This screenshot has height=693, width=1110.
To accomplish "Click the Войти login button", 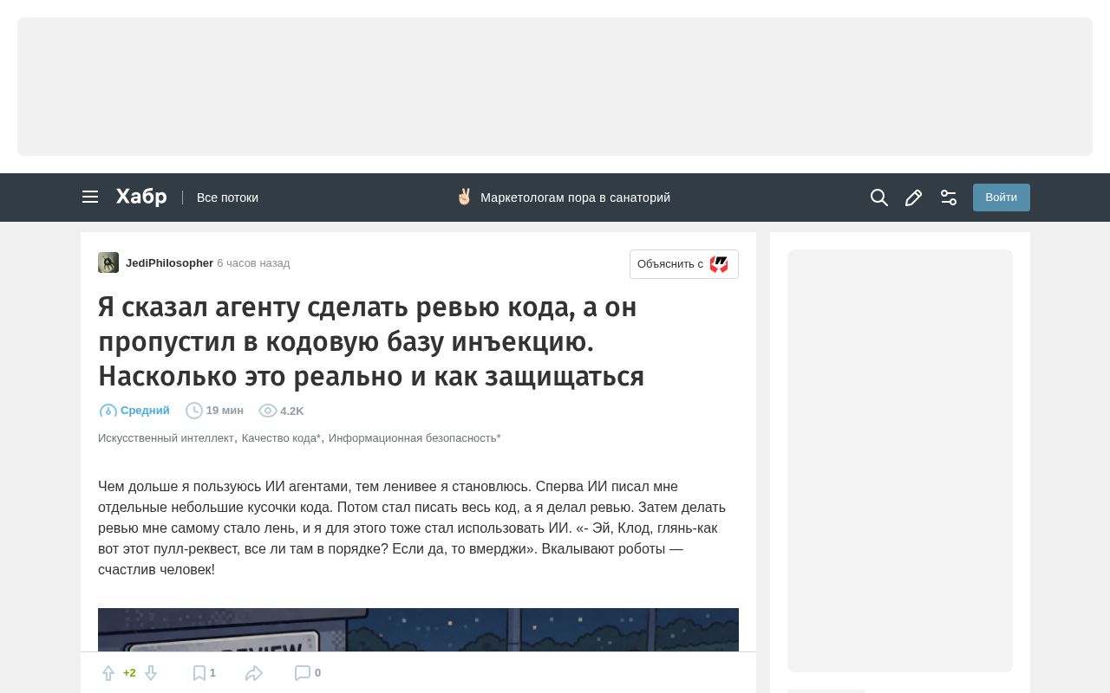I will point(1002,198).
